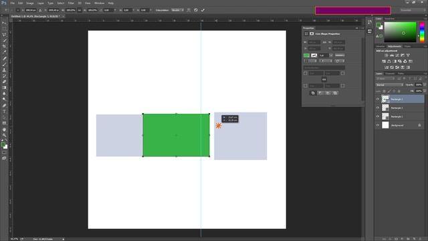Viewport: 428px width, 241px height.
Task: Add a Curves adjustment
Action: pos(397,55)
